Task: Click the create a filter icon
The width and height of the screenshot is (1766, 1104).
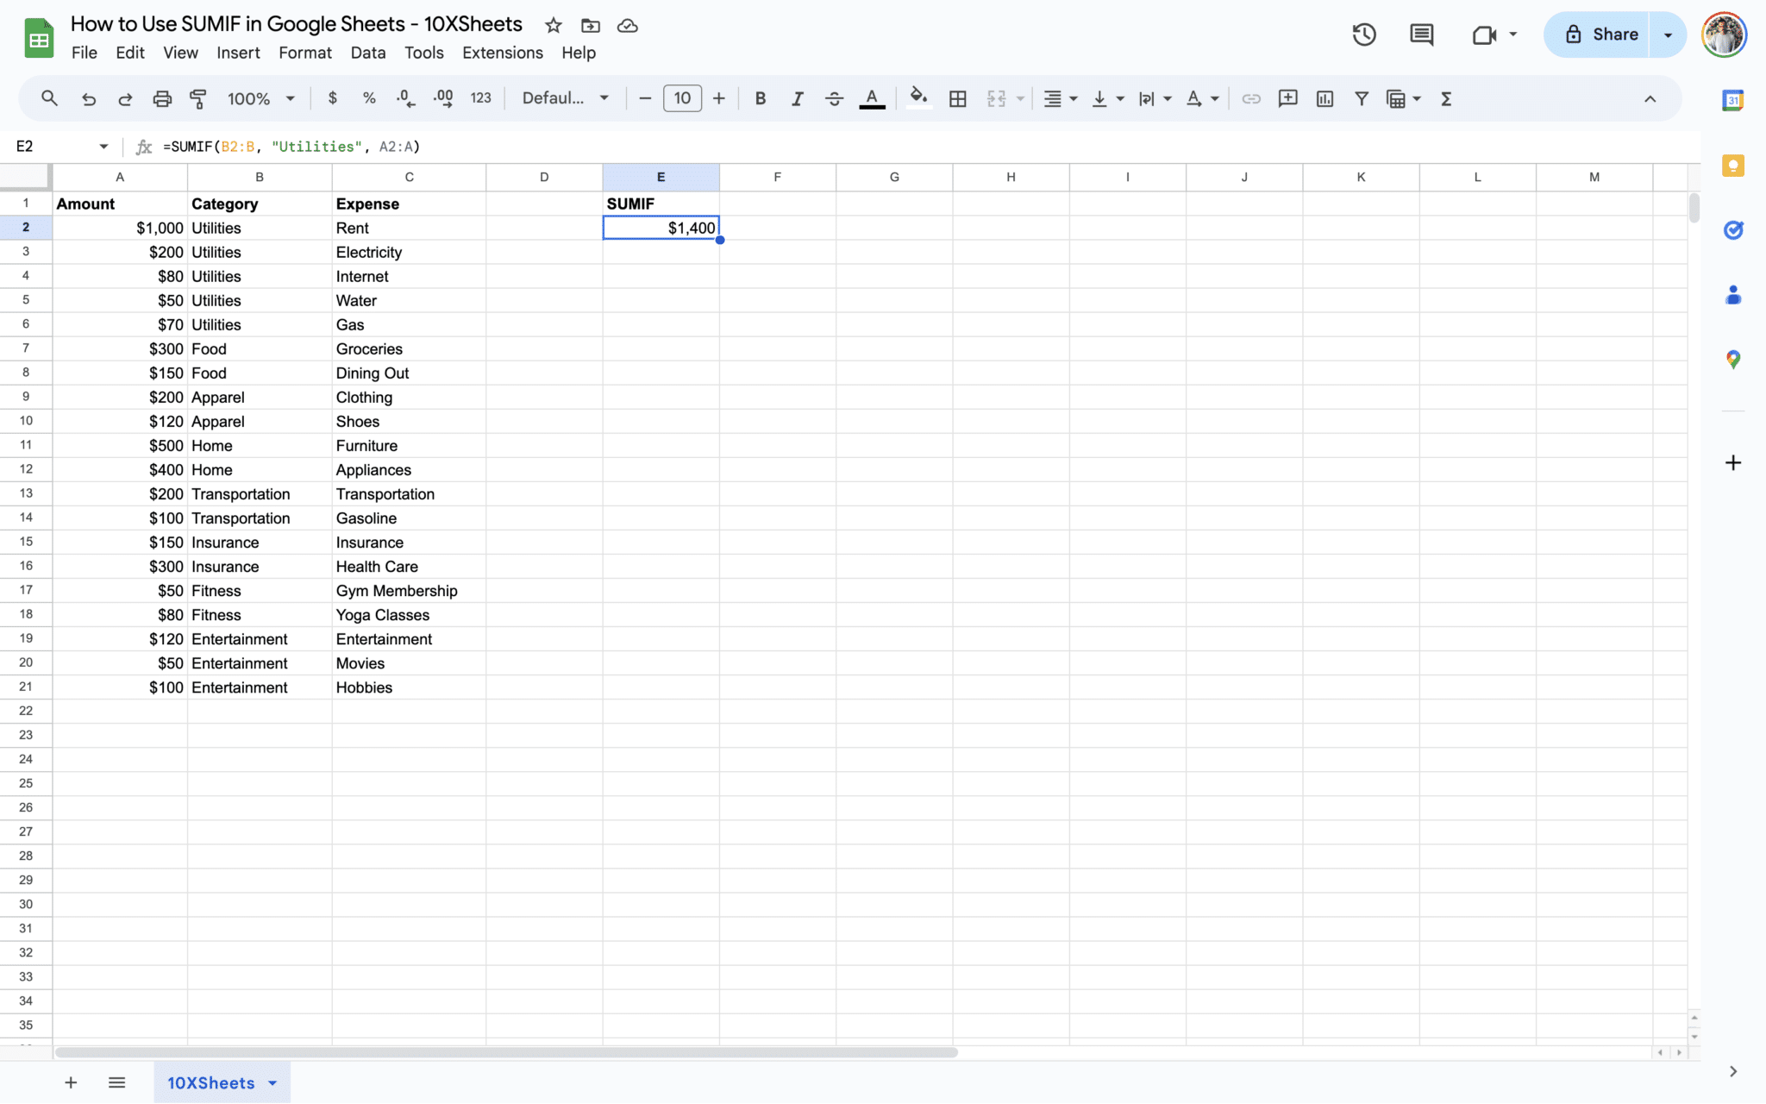Action: pos(1361,98)
